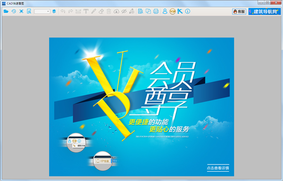Open the 建筑导航网 banner link
This screenshot has width=283, height=181.
point(265,11)
